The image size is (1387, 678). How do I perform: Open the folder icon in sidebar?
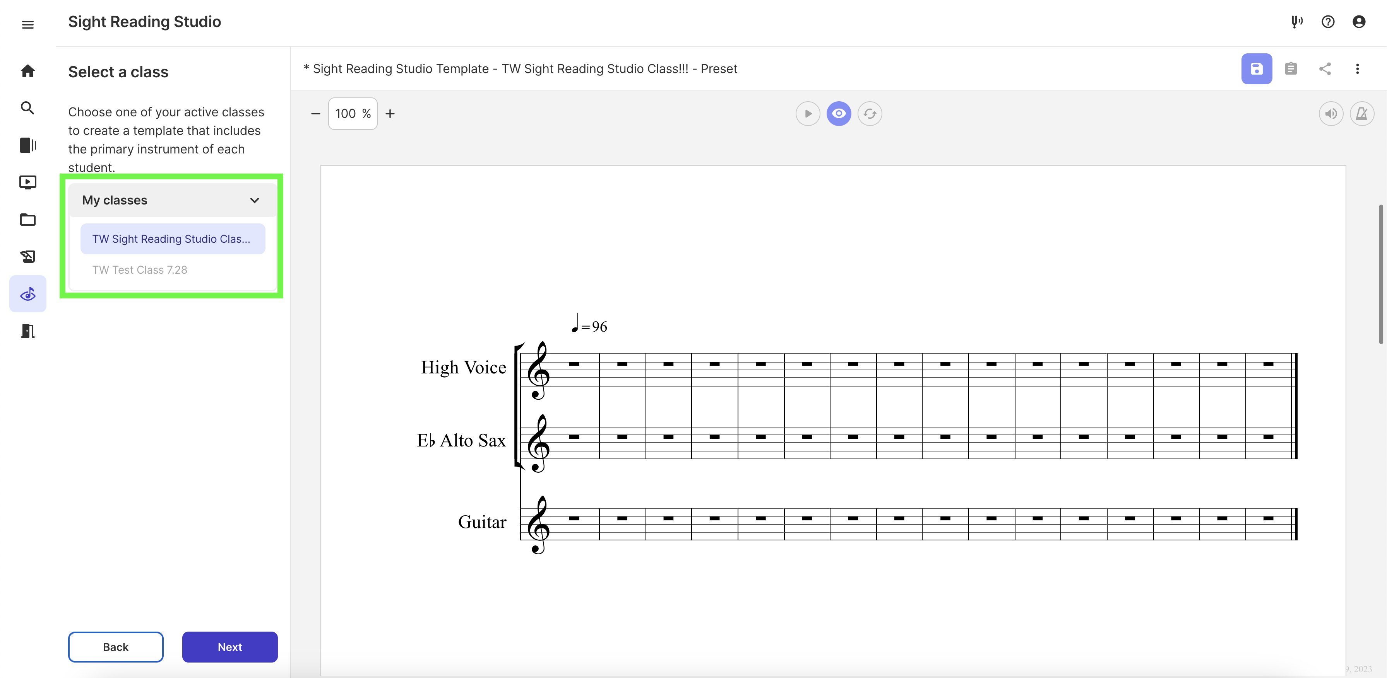point(27,220)
